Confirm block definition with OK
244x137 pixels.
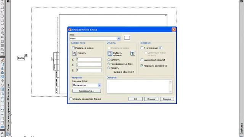136,99
